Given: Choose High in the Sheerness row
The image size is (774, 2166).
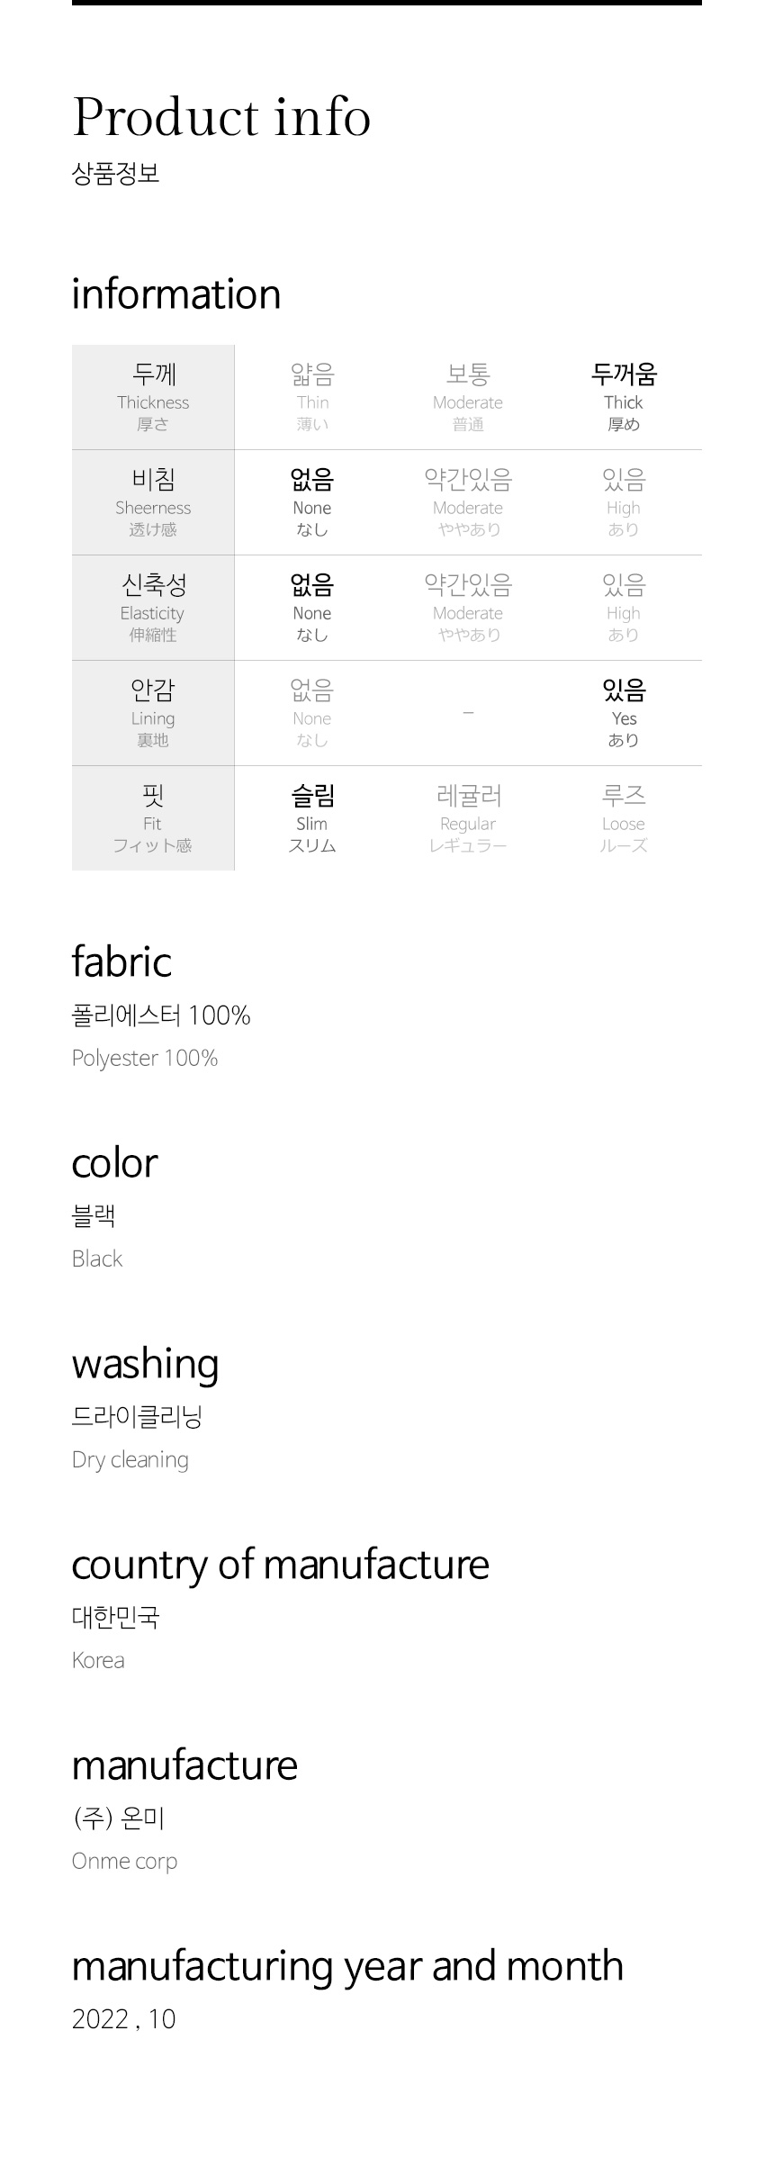Looking at the screenshot, I should [x=624, y=502].
